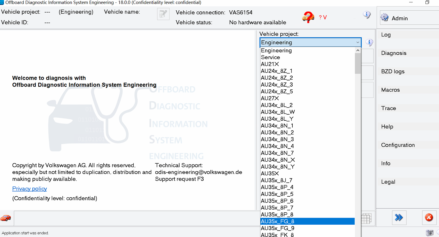Screen dimensions: 439x237
Task: Open the Privacy policy link
Action: [x=29, y=189]
